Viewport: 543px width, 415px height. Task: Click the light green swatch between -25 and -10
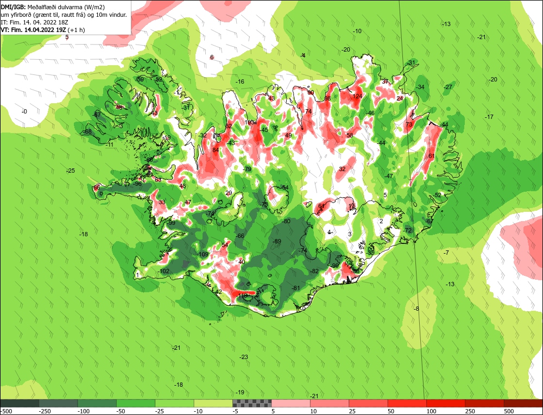(174, 403)
